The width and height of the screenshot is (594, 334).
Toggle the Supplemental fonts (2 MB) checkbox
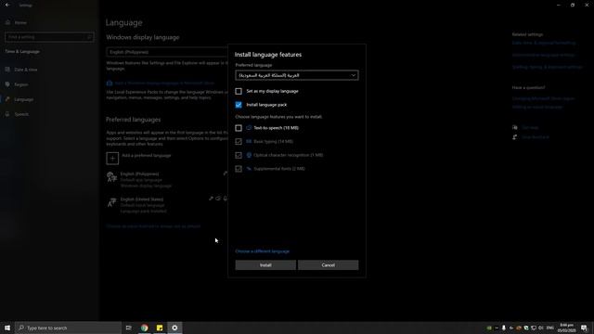239,169
